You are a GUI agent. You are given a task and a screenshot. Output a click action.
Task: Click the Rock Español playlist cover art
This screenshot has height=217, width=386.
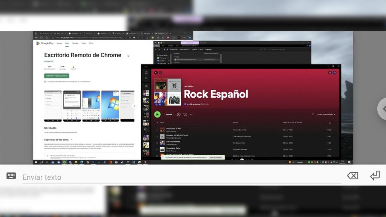pos(167,92)
